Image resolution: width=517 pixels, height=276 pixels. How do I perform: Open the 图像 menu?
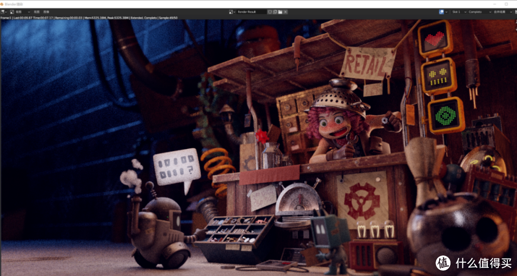(46, 12)
